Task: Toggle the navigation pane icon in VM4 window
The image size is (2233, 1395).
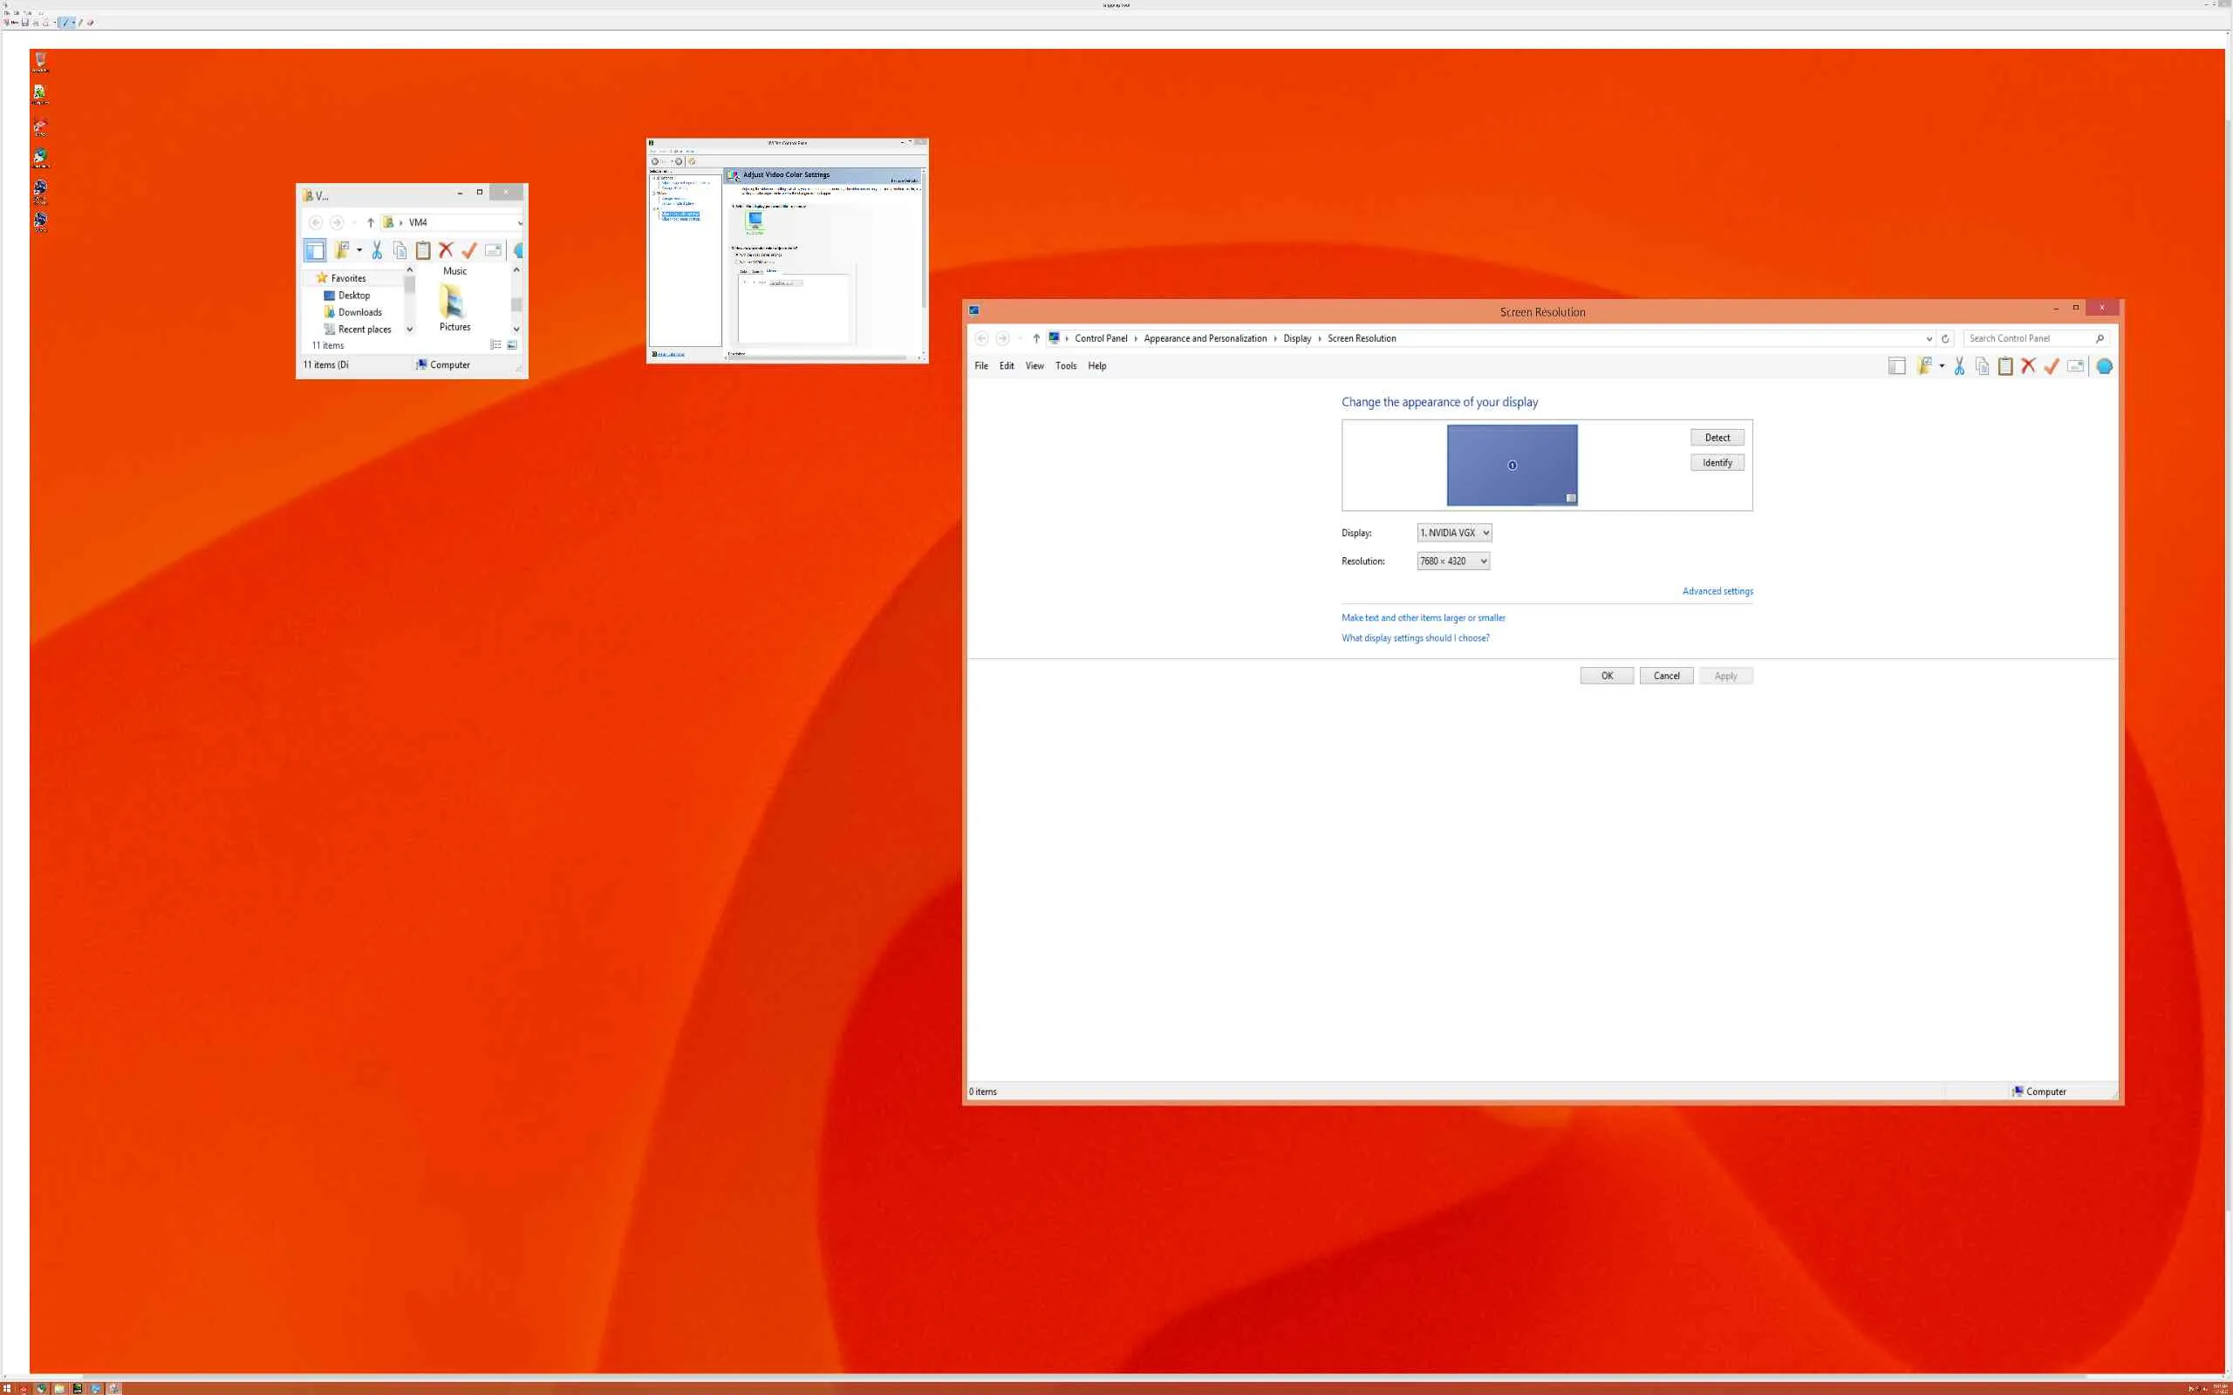Action: coord(315,250)
